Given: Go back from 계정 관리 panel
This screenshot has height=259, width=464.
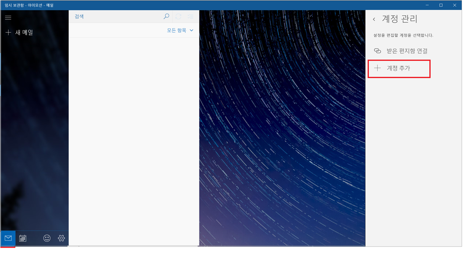Looking at the screenshot, I should point(374,19).
